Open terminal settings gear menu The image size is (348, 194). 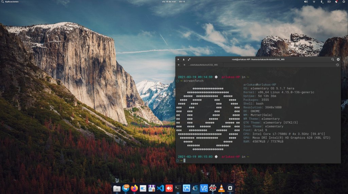(x=338, y=59)
